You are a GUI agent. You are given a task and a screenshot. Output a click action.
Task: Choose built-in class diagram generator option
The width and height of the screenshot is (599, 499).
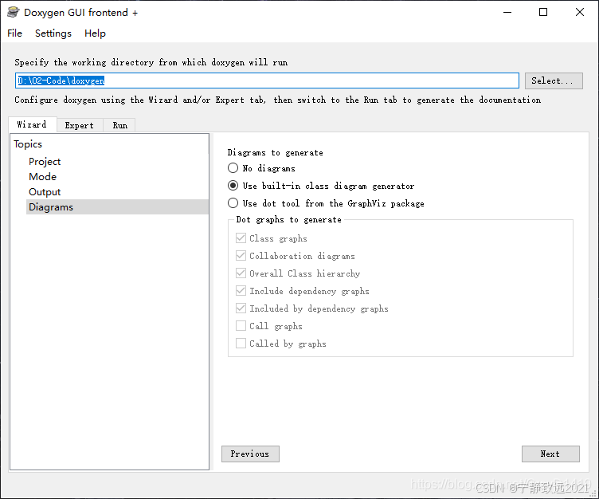[233, 186]
